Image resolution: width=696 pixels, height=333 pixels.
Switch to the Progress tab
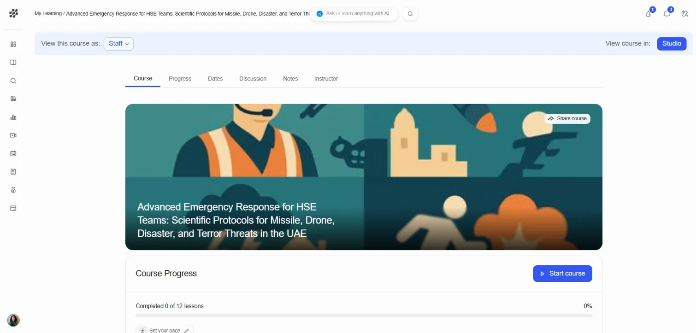coord(180,79)
